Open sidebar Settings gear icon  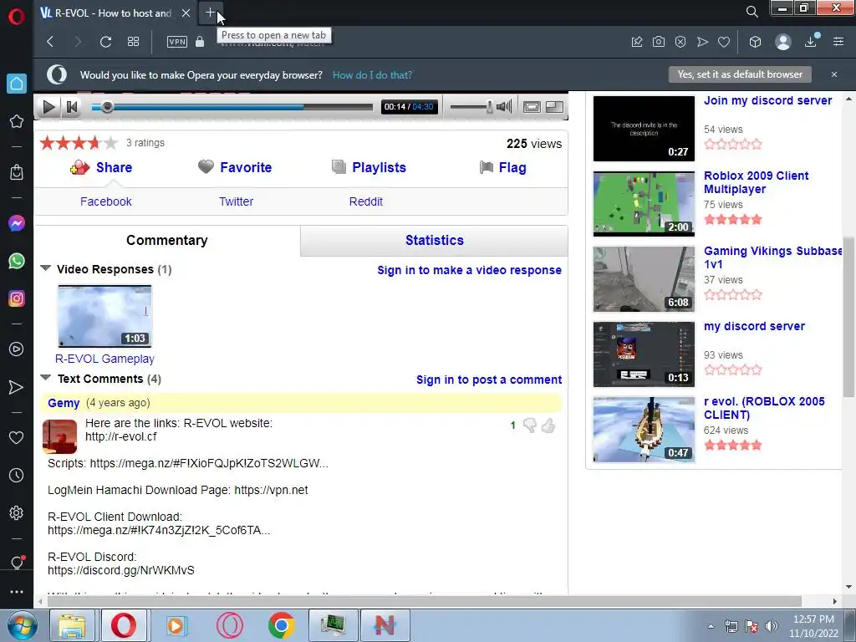[17, 512]
